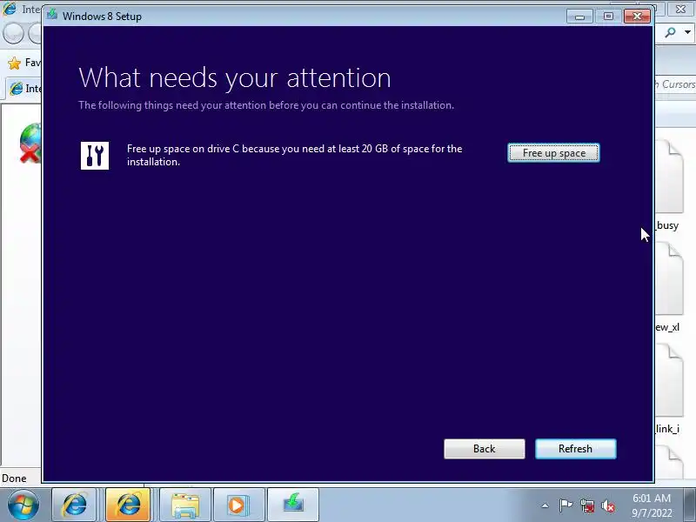Close the Windows 8 Setup window

point(637,17)
